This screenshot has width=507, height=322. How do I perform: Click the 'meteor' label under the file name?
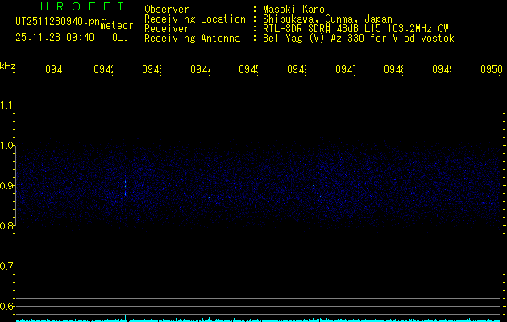(117, 26)
